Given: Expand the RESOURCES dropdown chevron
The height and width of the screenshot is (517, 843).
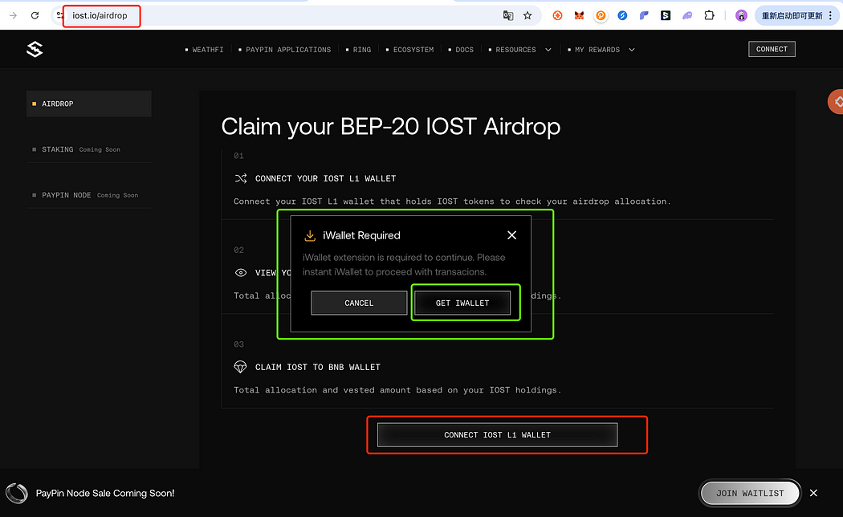Looking at the screenshot, I should (548, 50).
